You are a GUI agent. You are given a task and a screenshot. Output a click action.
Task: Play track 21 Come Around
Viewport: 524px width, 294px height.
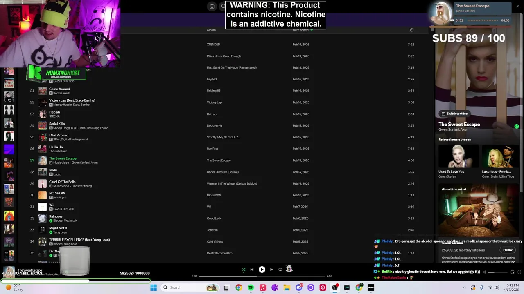coord(32,91)
